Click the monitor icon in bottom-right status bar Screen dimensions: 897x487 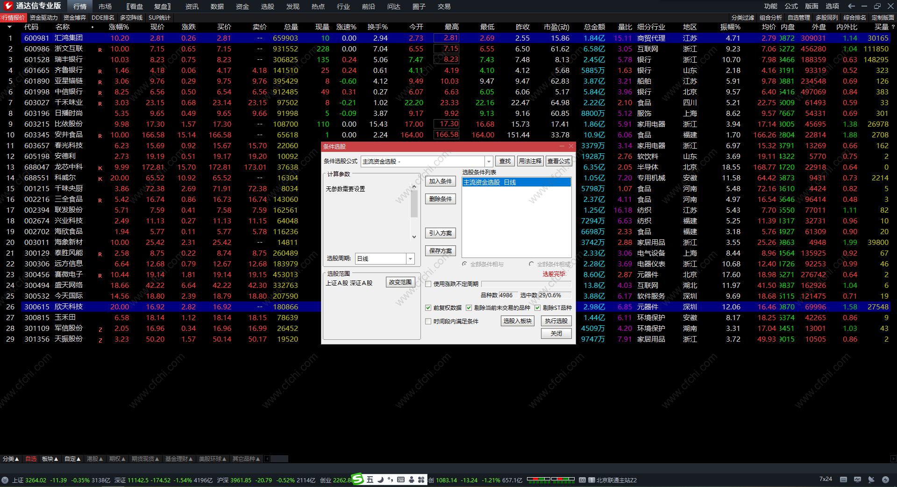tap(857, 480)
